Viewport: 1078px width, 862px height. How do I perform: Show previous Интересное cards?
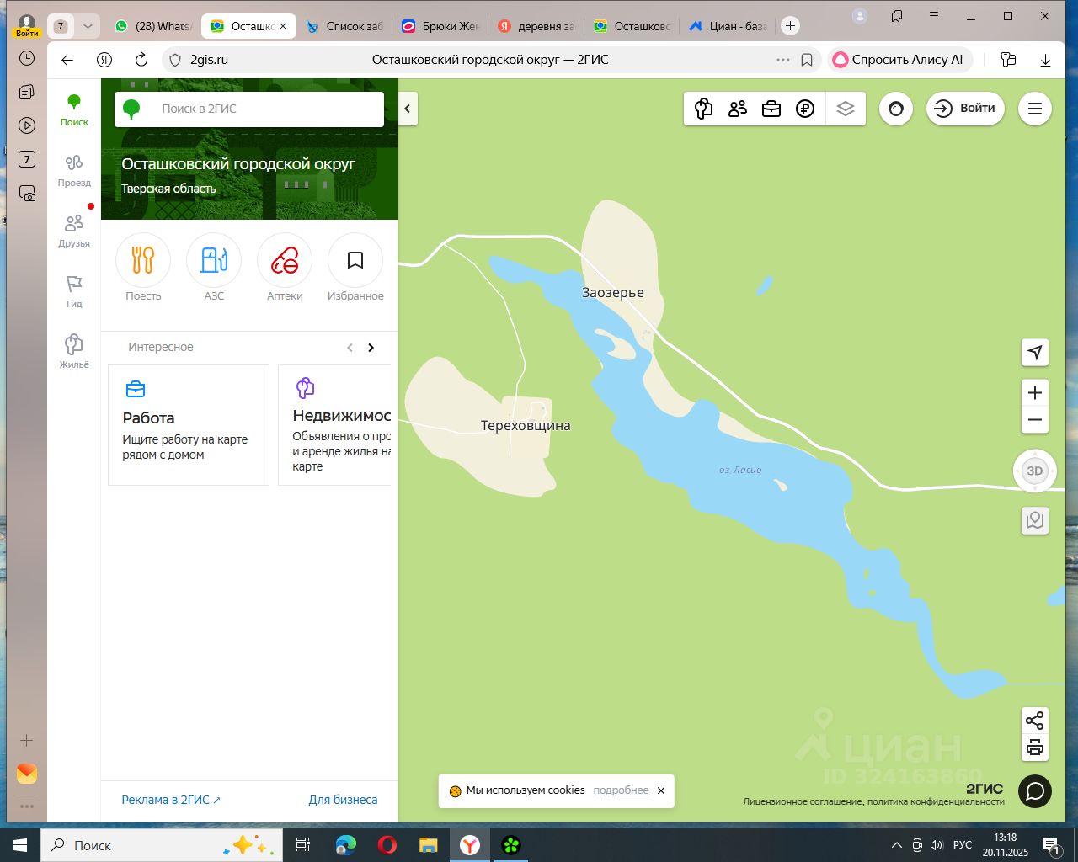pos(350,348)
